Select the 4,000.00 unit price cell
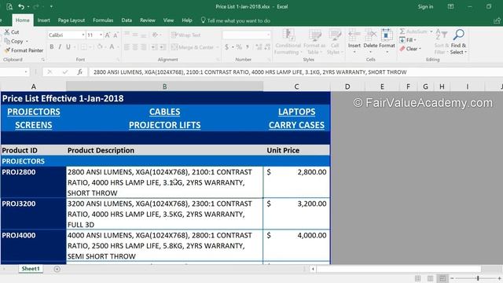Image resolution: width=503 pixels, height=283 pixels. click(296, 245)
